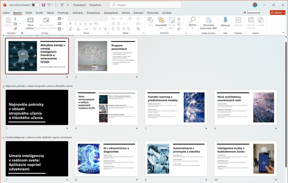
Task: Click the red Zdieľať share button
Action: point(277,13)
